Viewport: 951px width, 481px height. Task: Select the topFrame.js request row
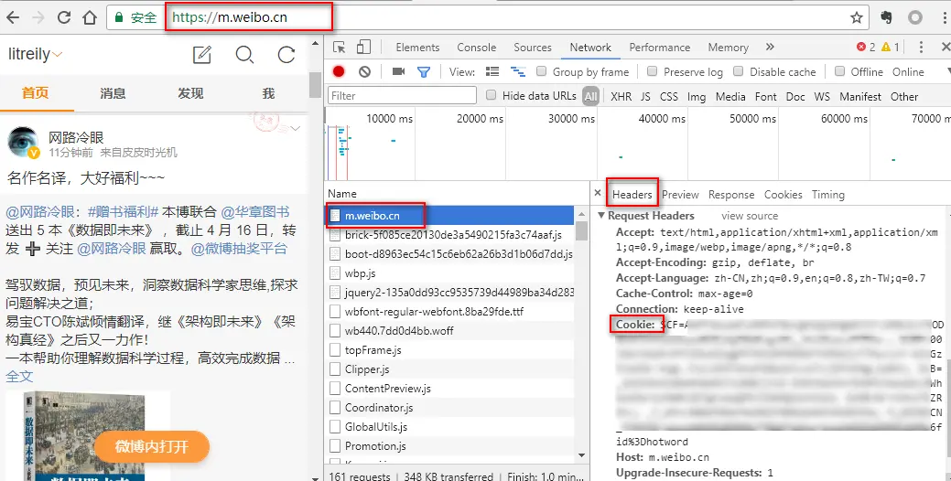click(x=449, y=350)
